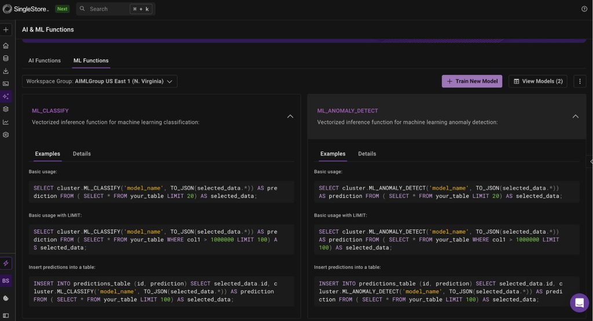Click the stacked layers icon in the sidebar
Image resolution: width=593 pixels, height=321 pixels.
(6, 109)
